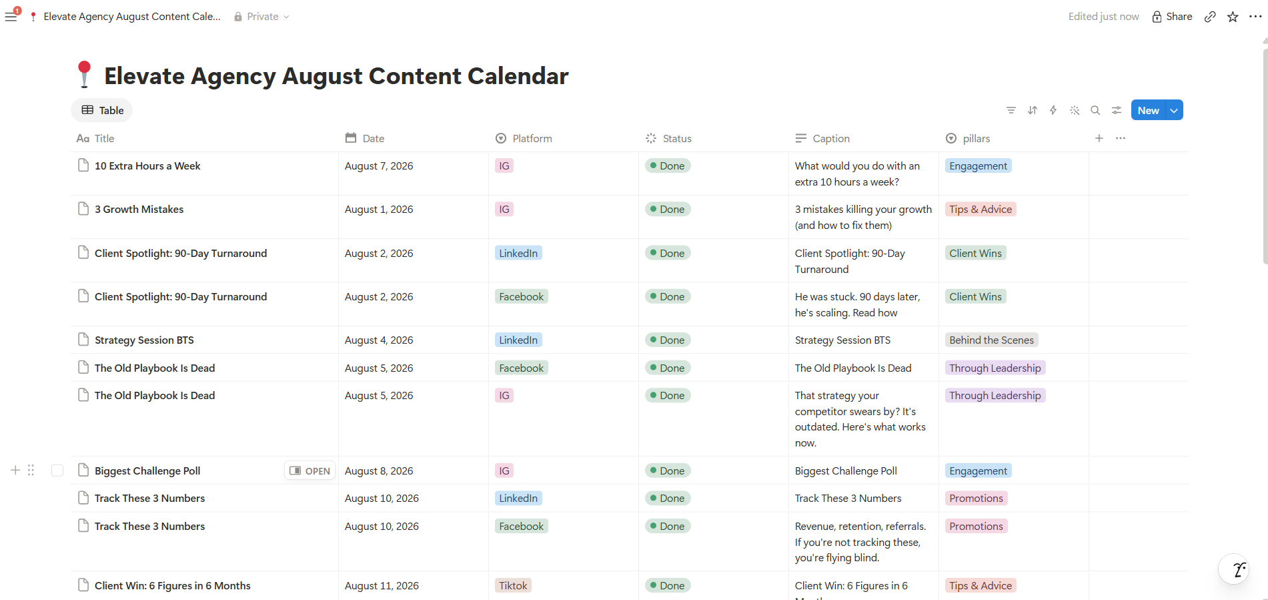
Task: Click the Share button
Action: (x=1172, y=17)
